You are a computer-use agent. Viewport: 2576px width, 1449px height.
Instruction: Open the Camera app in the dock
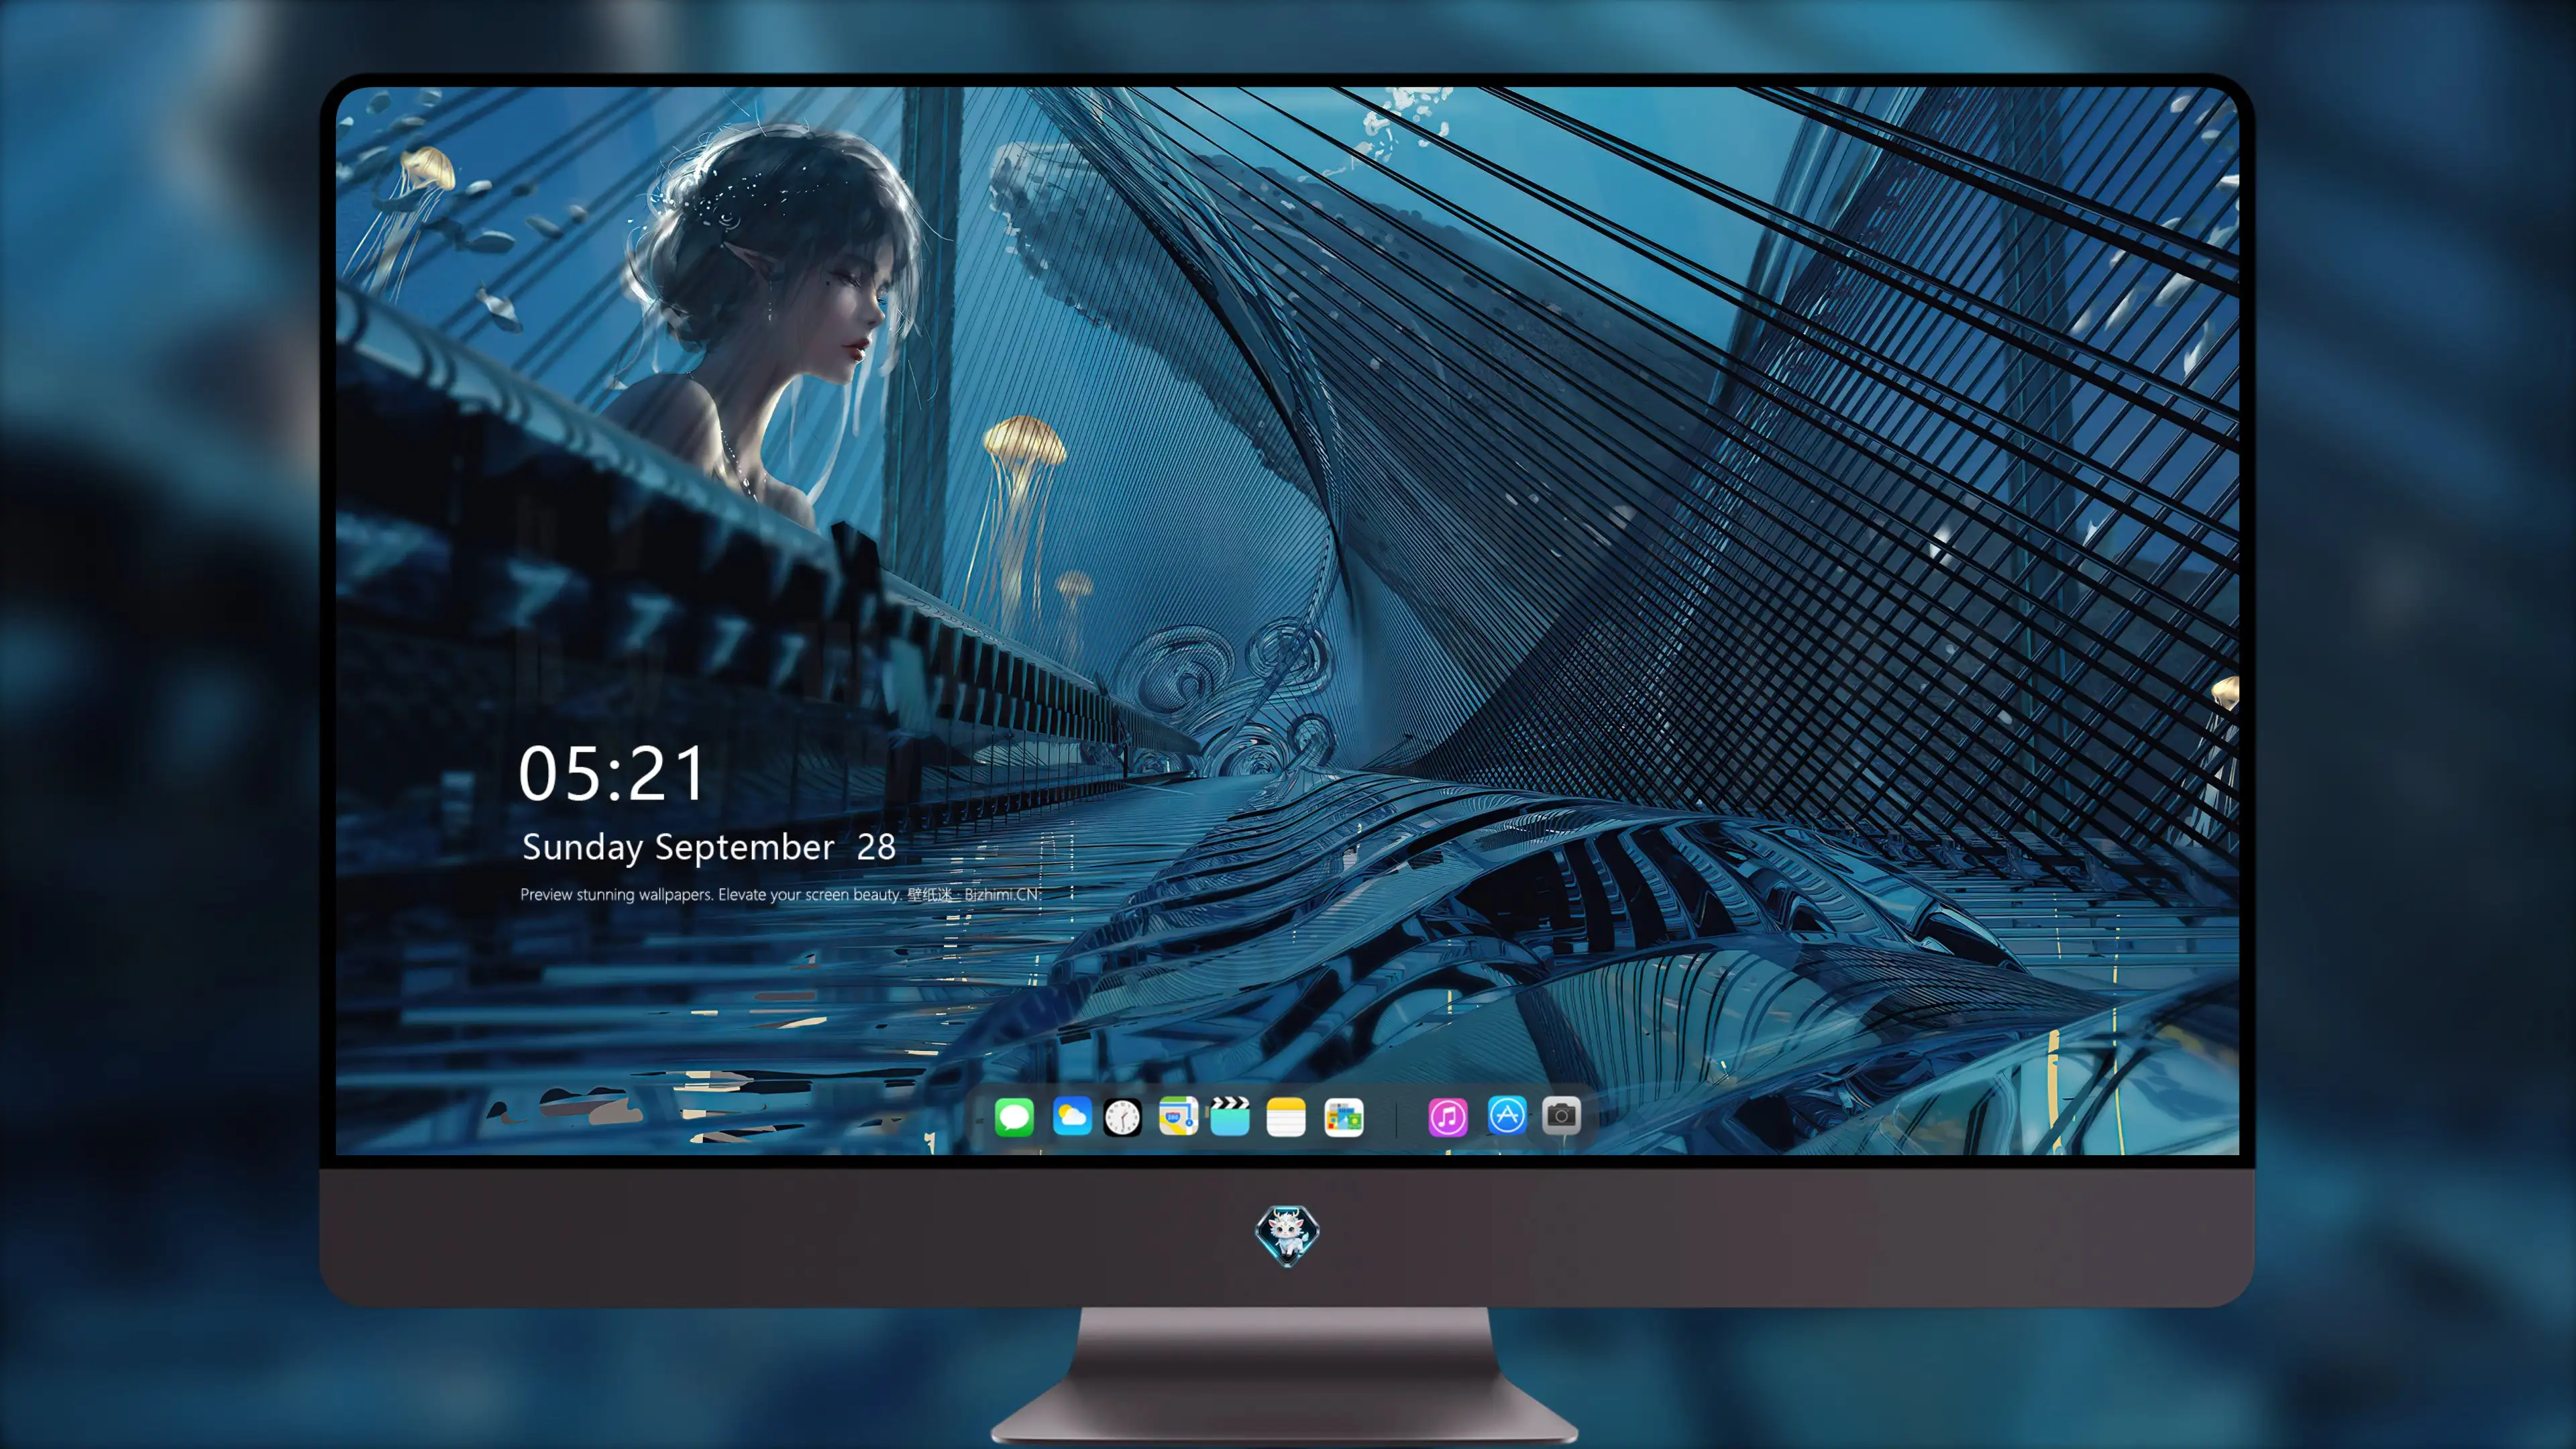(1561, 1116)
